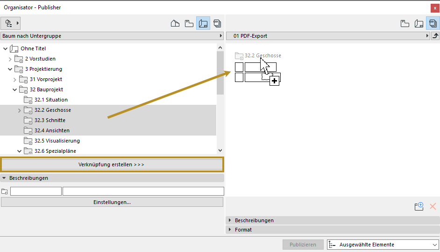
Task: Open Einstellungen... settings
Action: click(x=112, y=202)
